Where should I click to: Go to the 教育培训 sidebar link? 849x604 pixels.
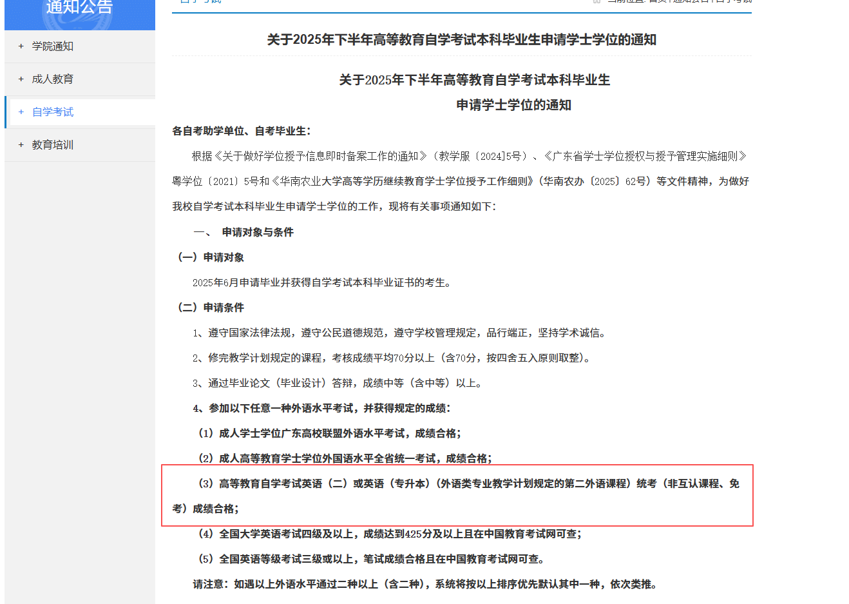[53, 145]
